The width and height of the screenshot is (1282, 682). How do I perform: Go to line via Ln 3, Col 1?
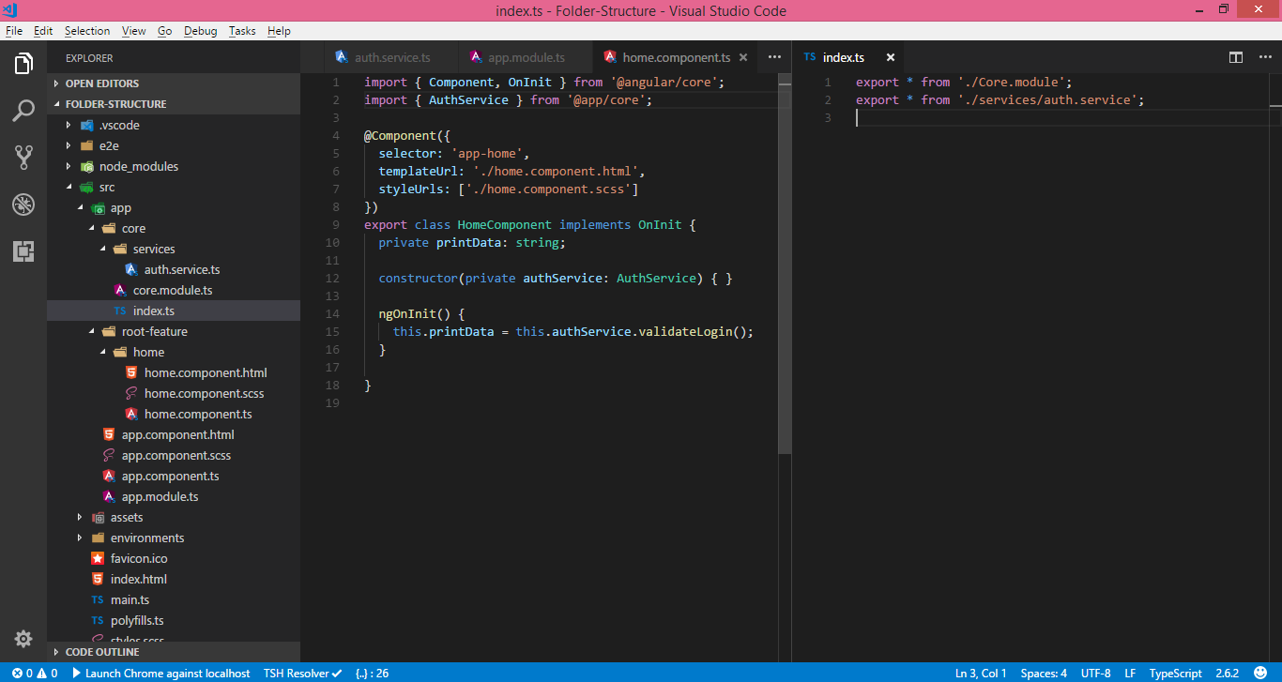(x=981, y=674)
